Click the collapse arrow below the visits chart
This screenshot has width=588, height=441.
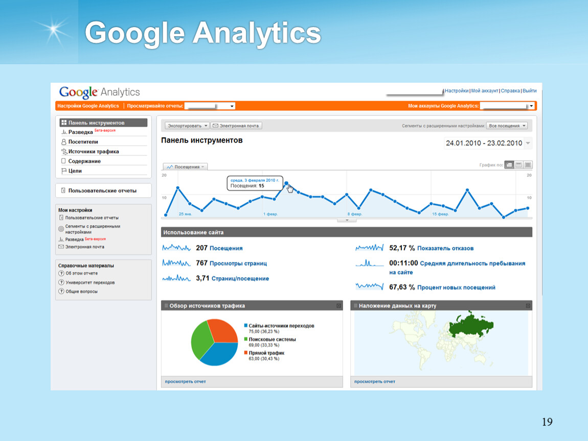[347, 220]
